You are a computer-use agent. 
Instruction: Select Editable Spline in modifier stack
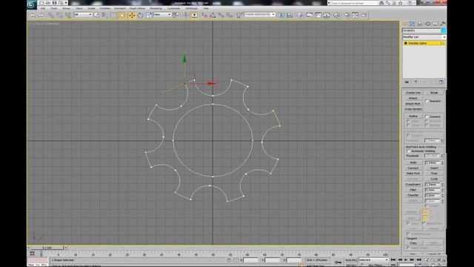(424, 43)
